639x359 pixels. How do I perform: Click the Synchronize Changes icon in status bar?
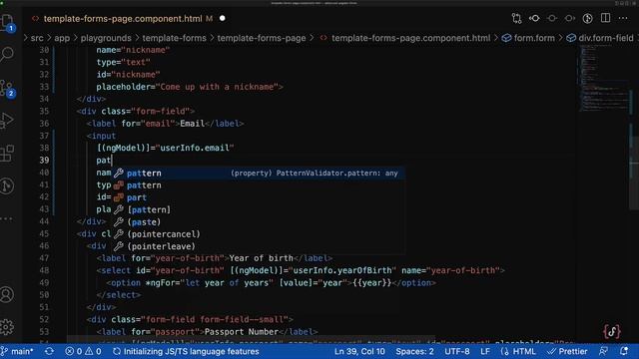click(x=49, y=351)
